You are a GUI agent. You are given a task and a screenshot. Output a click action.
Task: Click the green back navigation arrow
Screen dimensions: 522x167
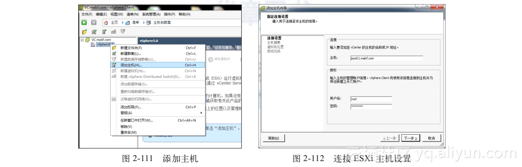(x=84, y=22)
